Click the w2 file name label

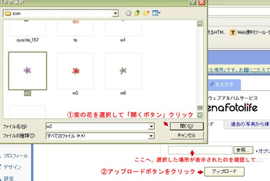(27, 93)
